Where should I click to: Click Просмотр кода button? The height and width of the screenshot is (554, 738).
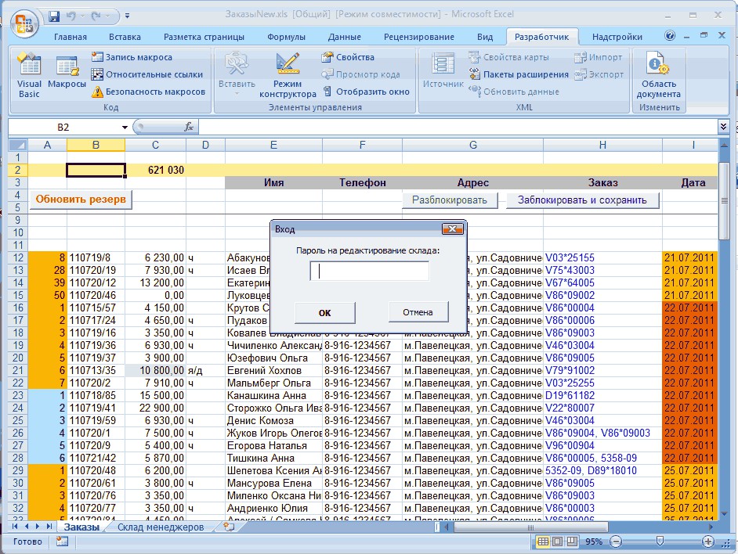click(360, 74)
